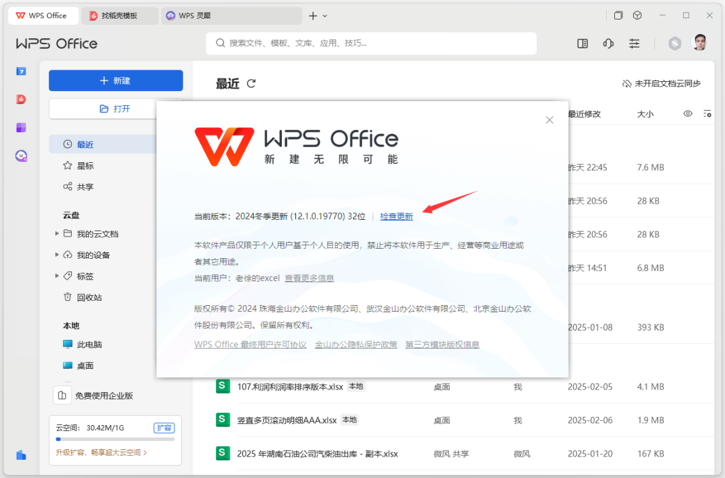The width and height of the screenshot is (725, 478).
Task: Open 107.利润利润率排序版本.xlsx file
Action: 290,387
